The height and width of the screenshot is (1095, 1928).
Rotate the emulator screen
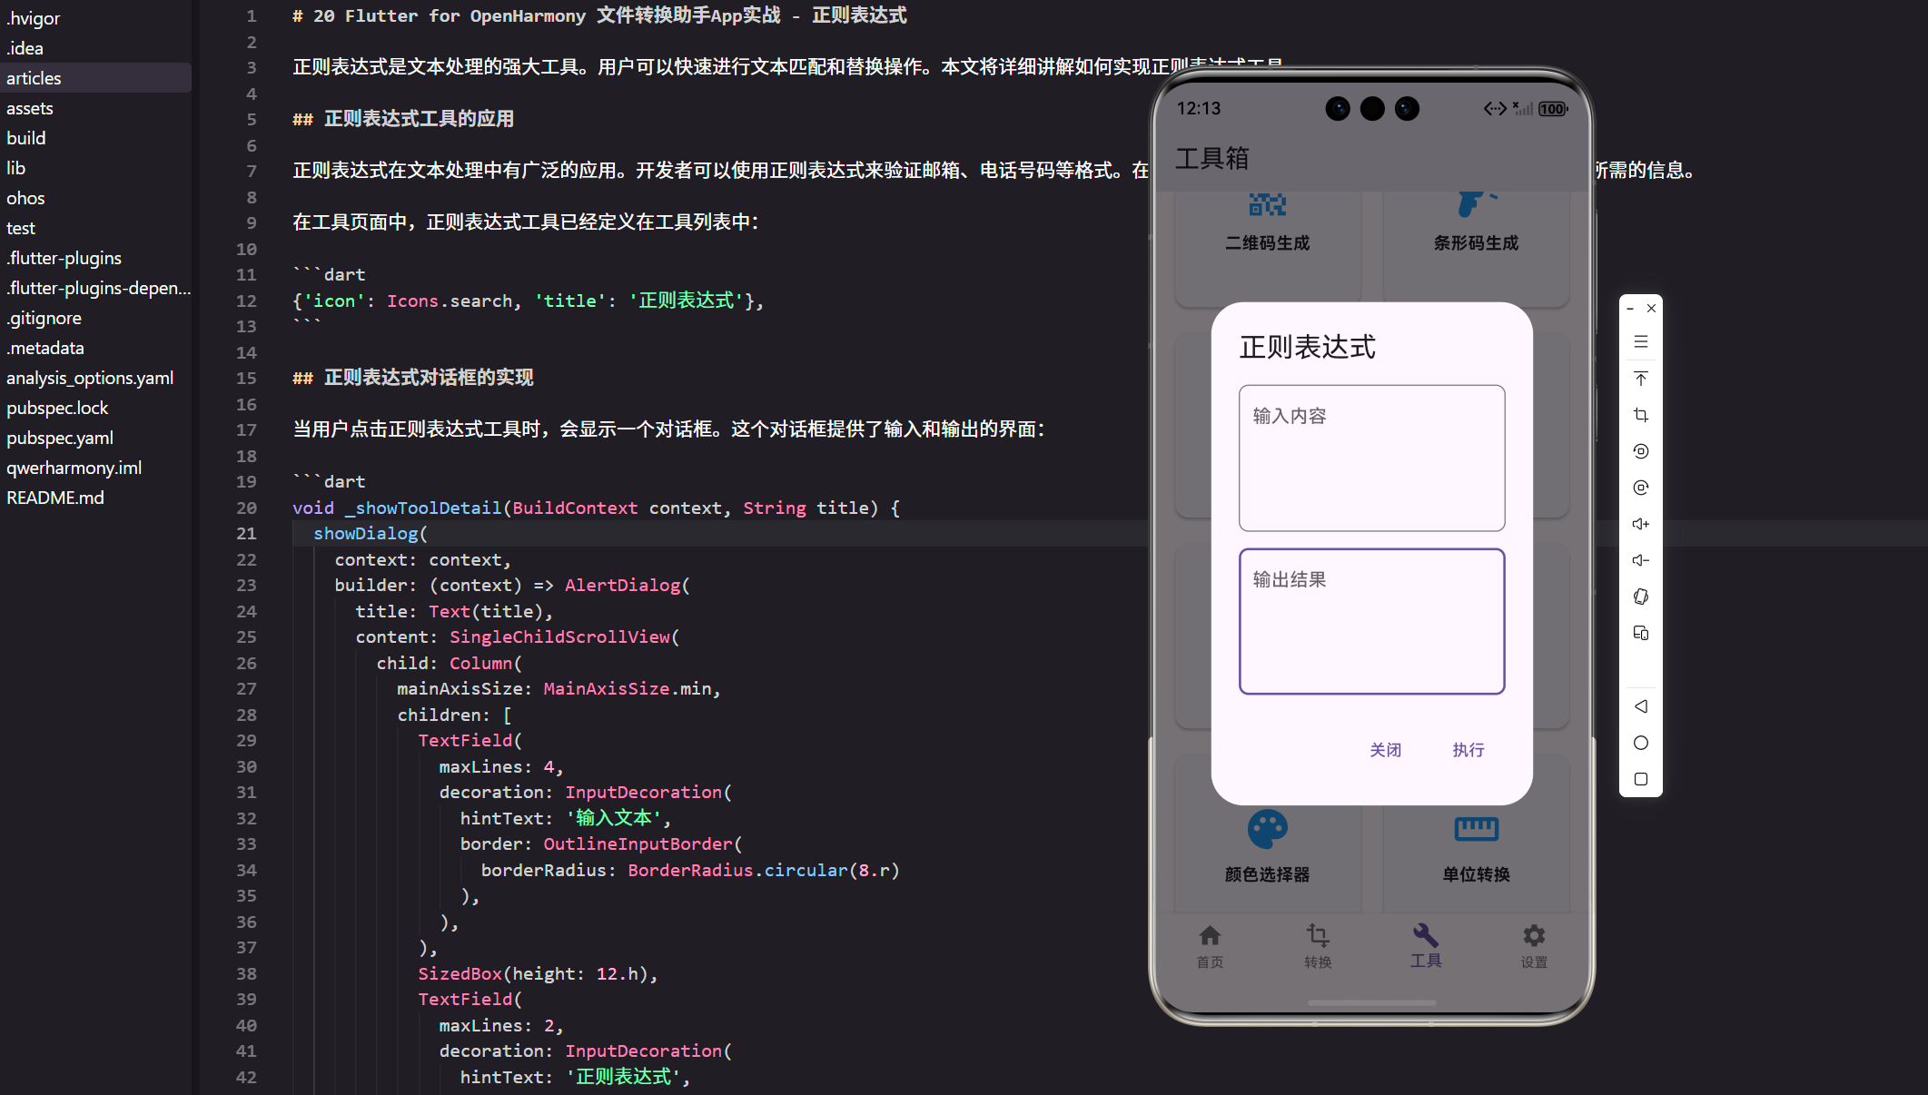point(1641,451)
